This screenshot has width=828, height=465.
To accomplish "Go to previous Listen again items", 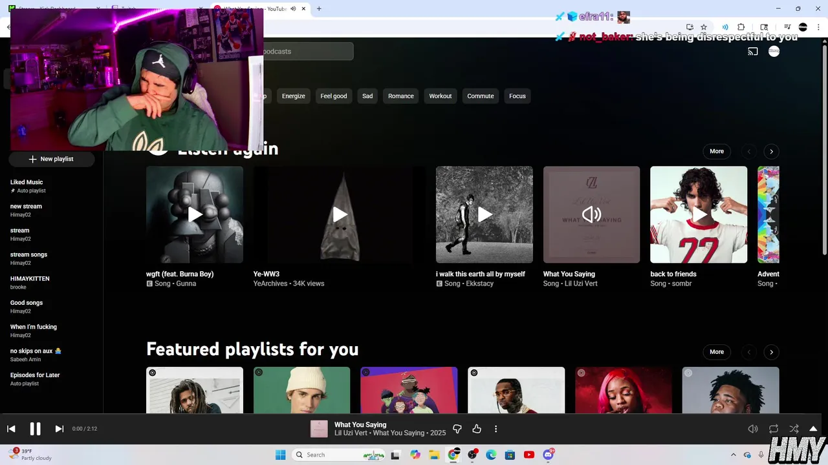I will pos(749,151).
